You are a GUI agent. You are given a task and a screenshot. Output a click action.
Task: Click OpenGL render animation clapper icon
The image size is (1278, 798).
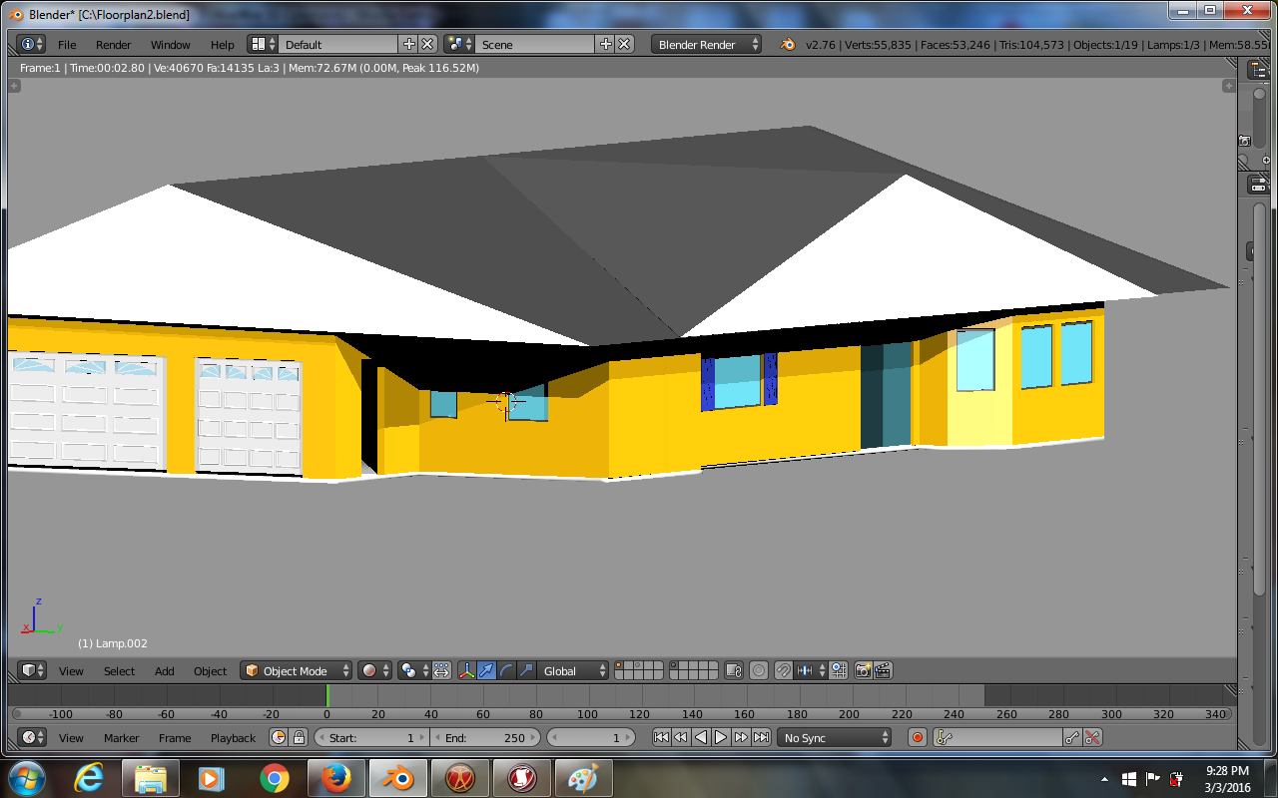point(883,670)
